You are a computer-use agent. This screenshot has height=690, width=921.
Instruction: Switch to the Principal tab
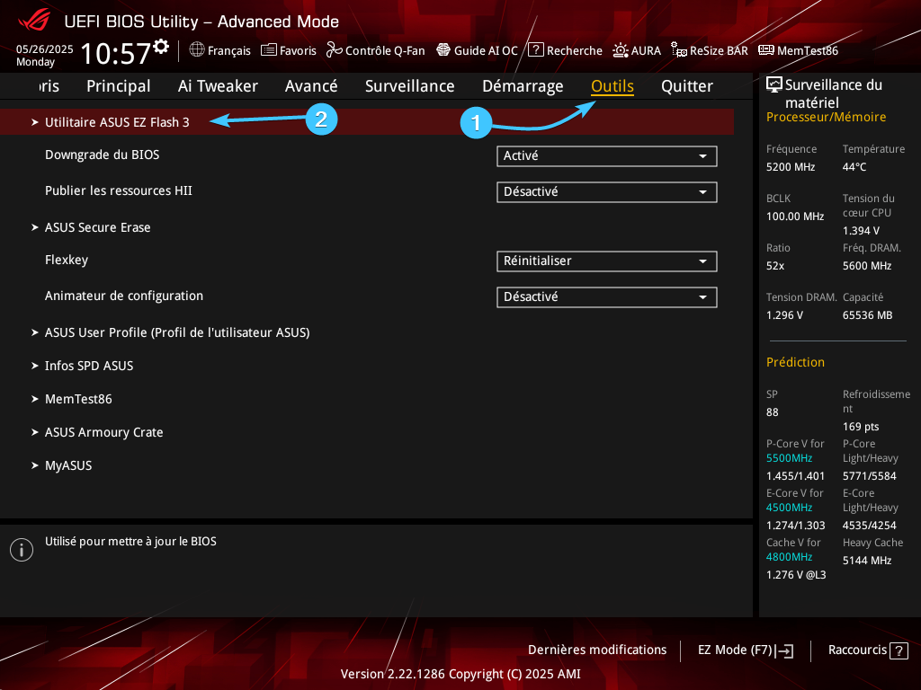(x=119, y=86)
